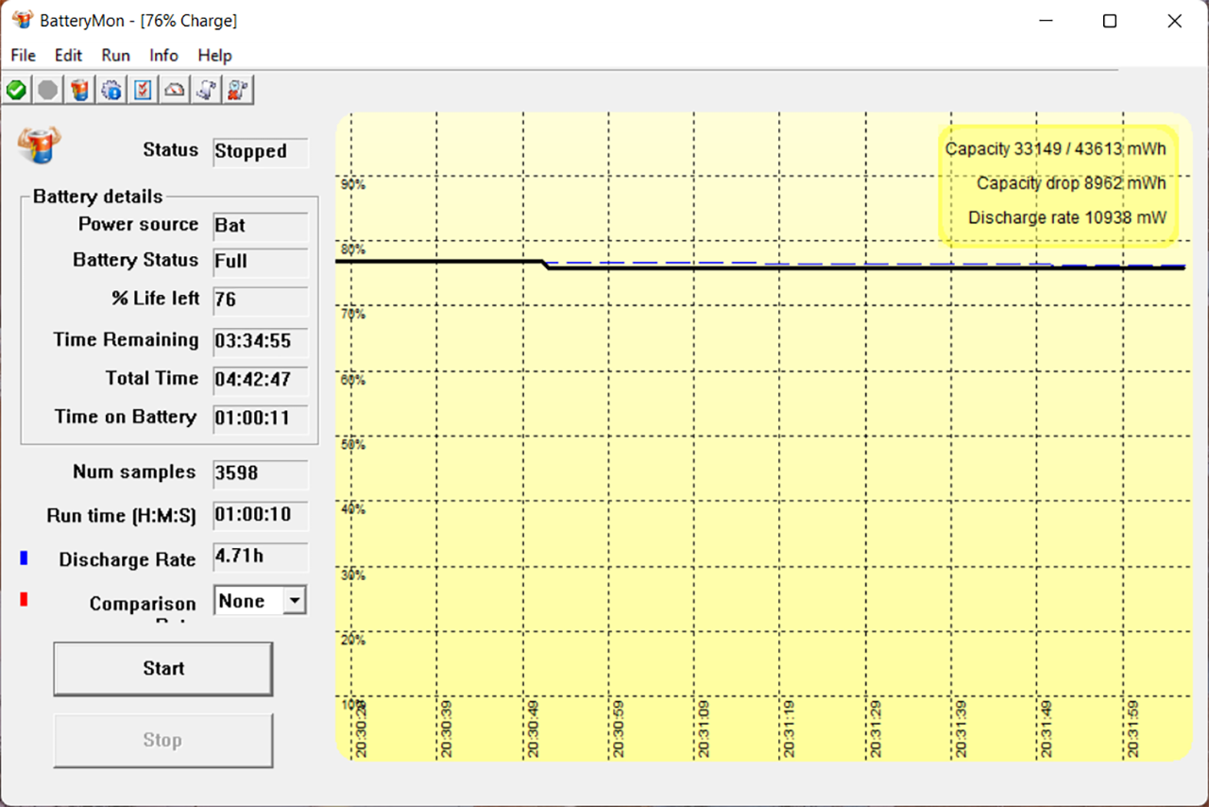Open the Run menu
The height and width of the screenshot is (807, 1209).
115,56
